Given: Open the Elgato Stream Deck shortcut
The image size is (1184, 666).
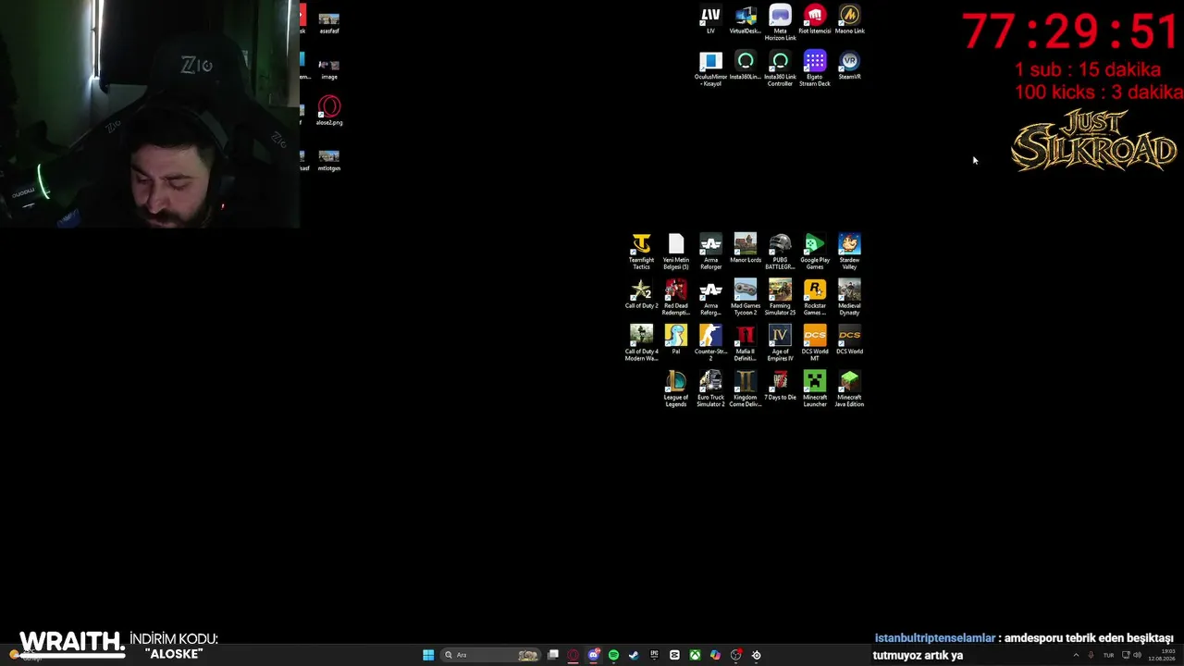Looking at the screenshot, I should coord(815,69).
